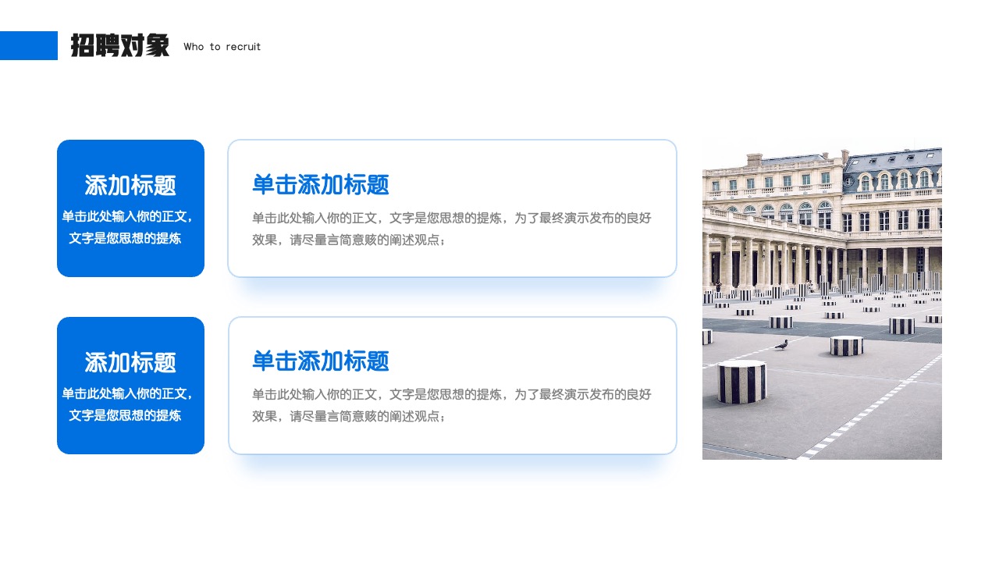The image size is (999, 562).
Task: Select lower white card's 单击添加标题 heading
Action: 320,361
